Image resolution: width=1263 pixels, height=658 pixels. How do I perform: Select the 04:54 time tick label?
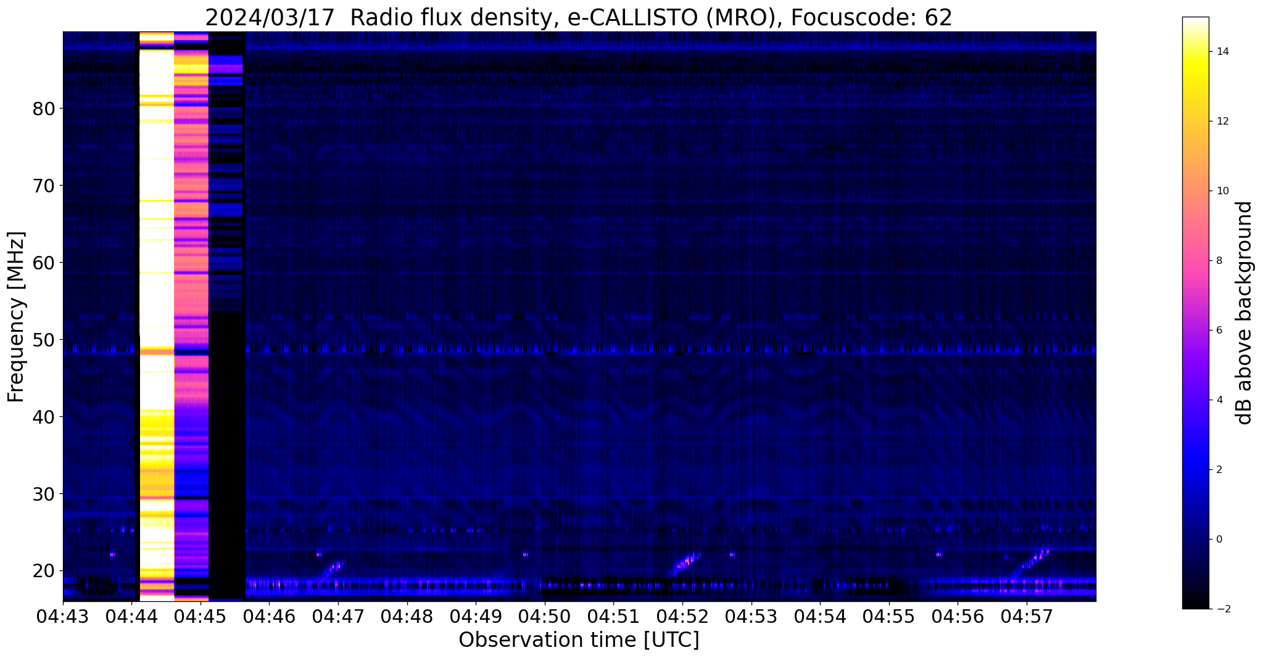pyautogui.click(x=820, y=615)
